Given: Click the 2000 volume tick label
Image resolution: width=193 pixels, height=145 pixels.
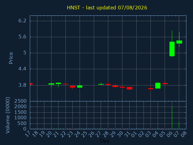Looking at the screenshot, I should [x=21, y=107].
